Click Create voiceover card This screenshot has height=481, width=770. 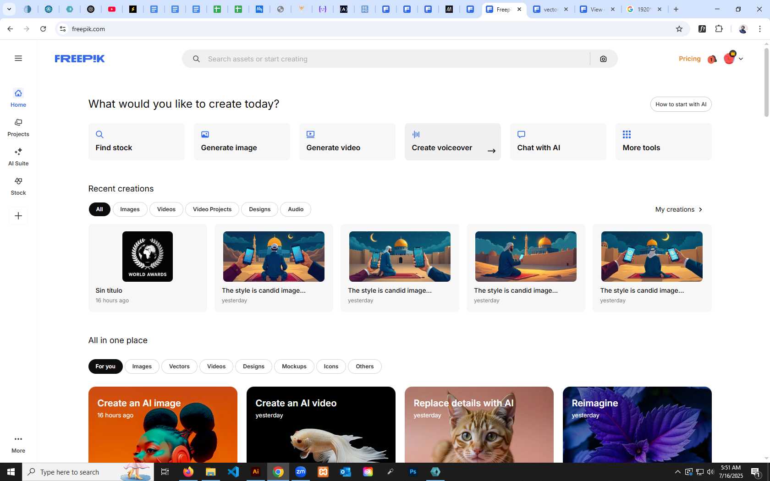453,142
